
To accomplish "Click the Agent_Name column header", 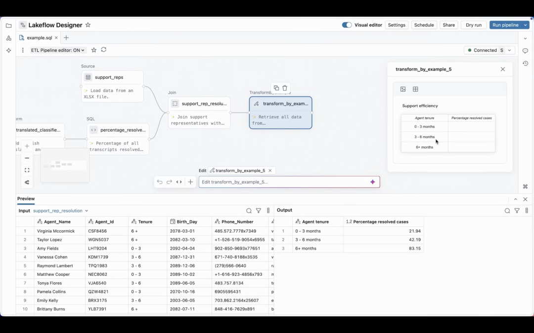I will pyautogui.click(x=60, y=222).
